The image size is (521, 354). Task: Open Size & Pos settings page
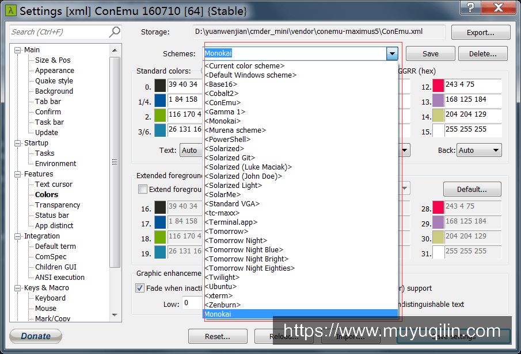53,60
